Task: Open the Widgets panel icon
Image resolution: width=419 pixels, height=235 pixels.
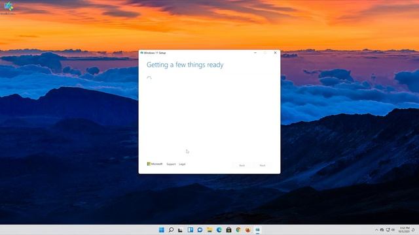Action: 191,230
